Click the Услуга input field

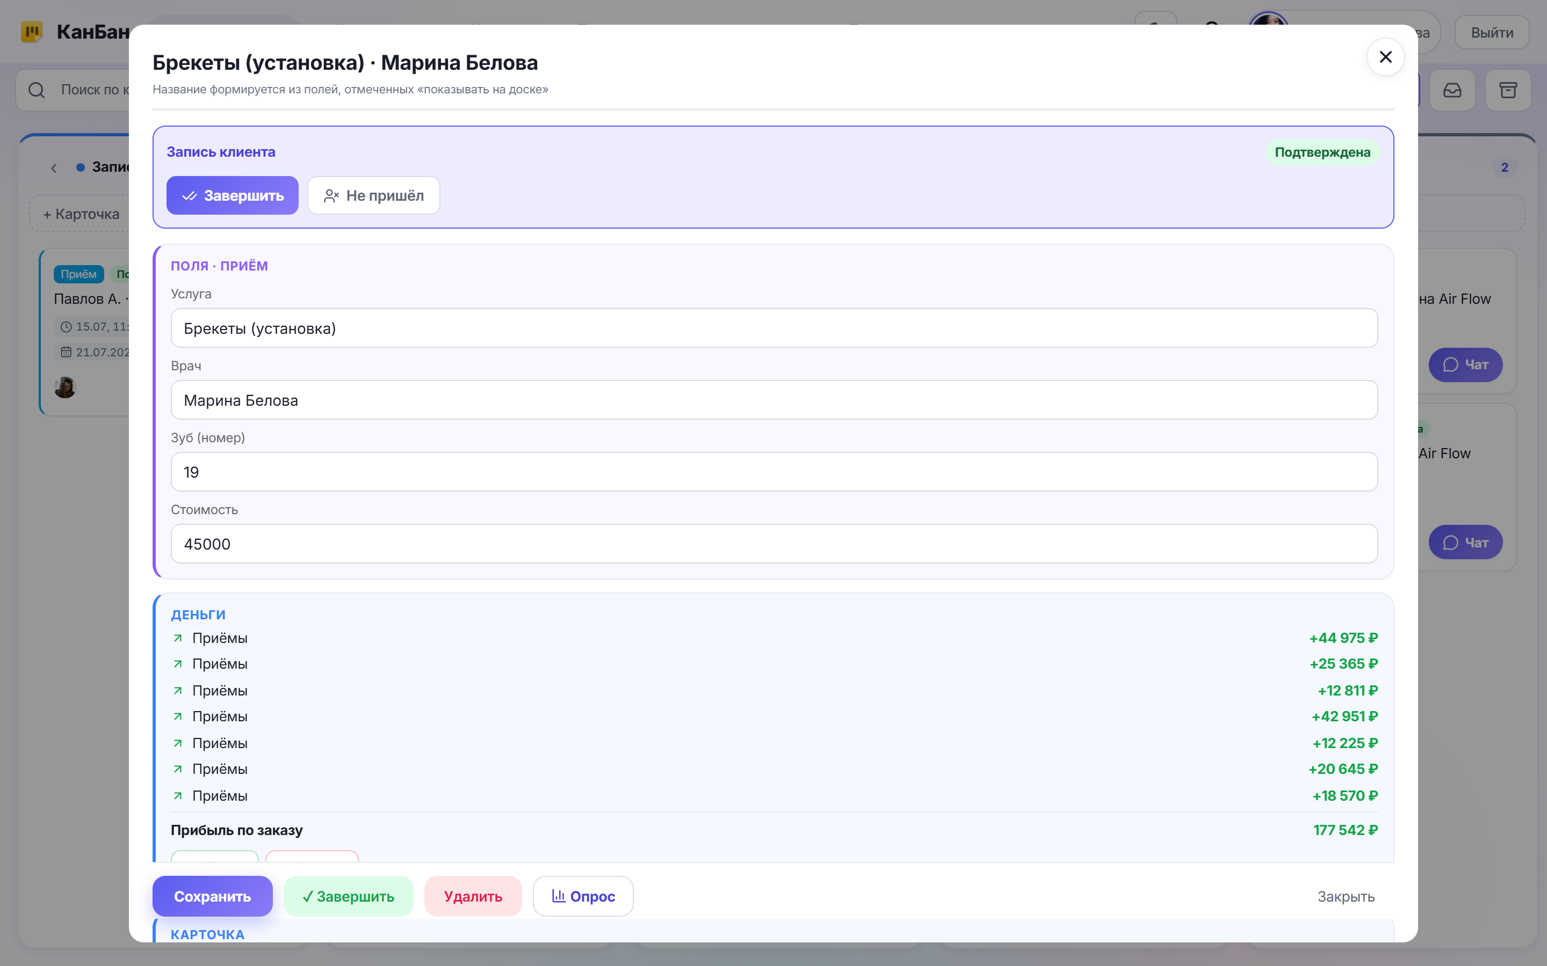pos(774,328)
